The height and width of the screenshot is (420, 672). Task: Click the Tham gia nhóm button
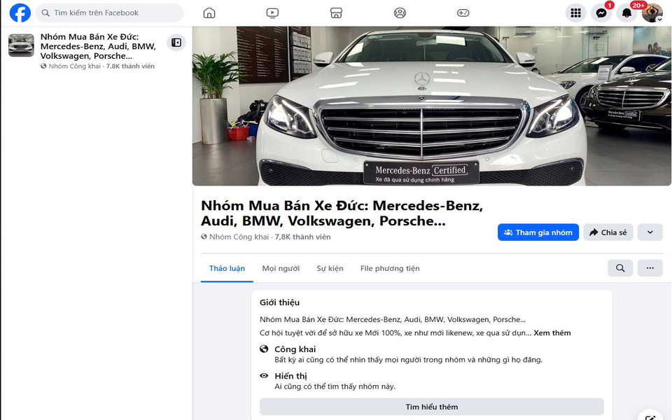pyautogui.click(x=538, y=232)
